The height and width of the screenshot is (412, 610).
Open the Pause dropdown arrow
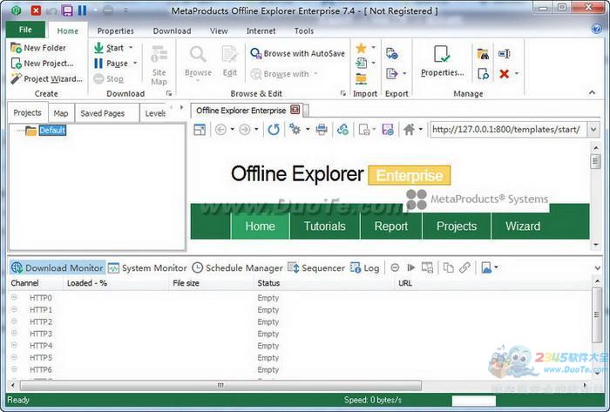coord(135,63)
